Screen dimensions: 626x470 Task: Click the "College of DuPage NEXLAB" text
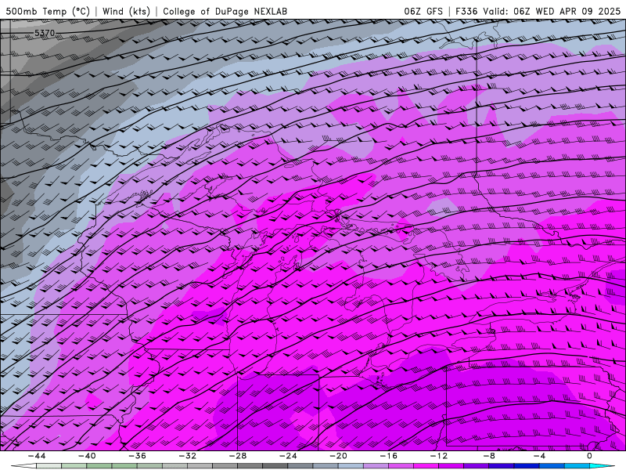(225, 11)
